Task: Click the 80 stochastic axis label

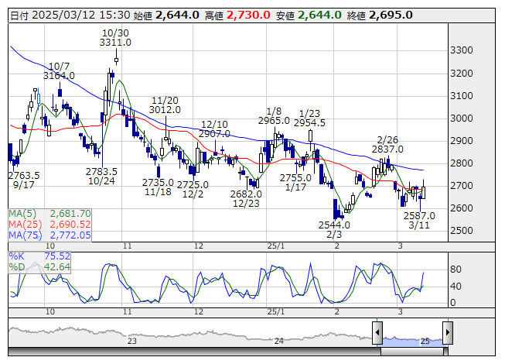Action: pos(456,270)
